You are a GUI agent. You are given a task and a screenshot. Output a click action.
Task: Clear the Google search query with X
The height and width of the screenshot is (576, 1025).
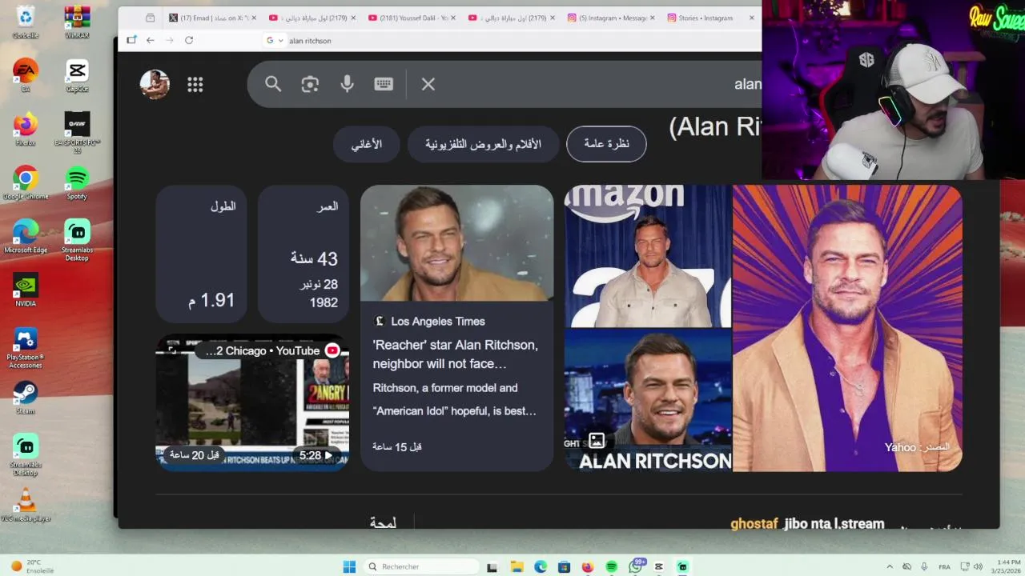pyautogui.click(x=428, y=84)
